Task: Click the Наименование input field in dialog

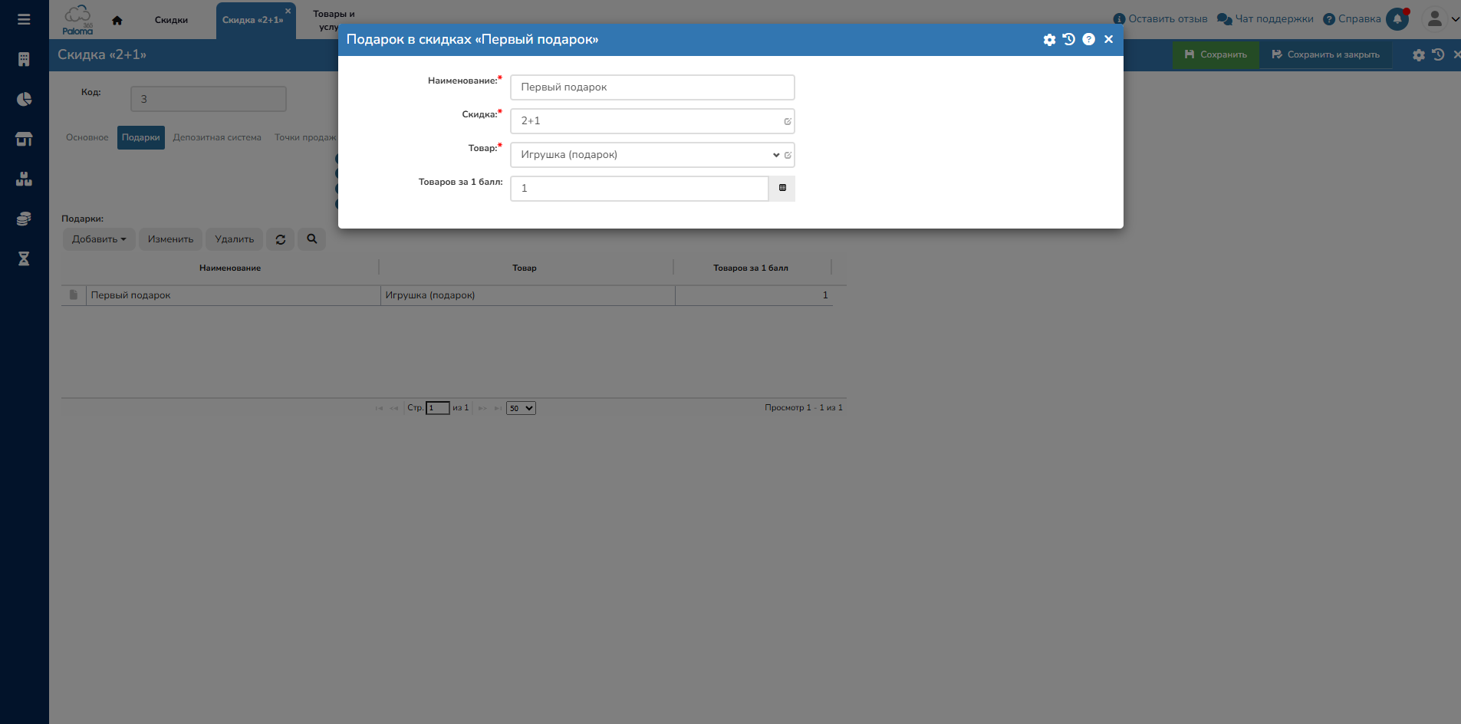Action: coord(652,87)
